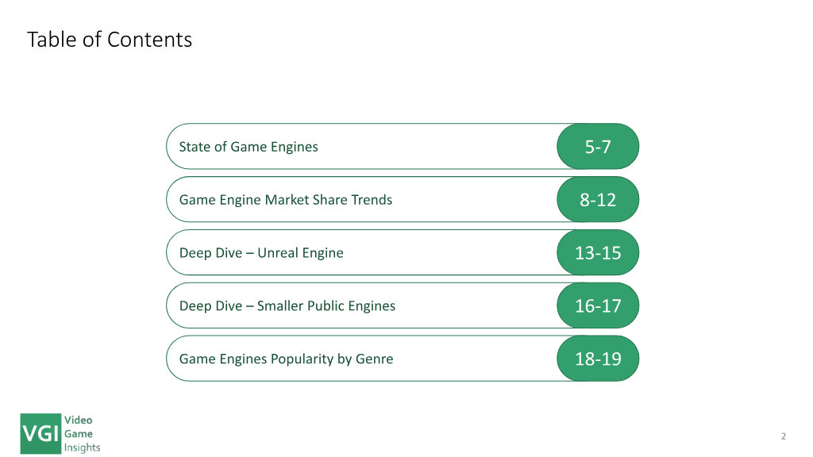Click the word Insights beside the logo
813x457 pixels.
click(82, 447)
